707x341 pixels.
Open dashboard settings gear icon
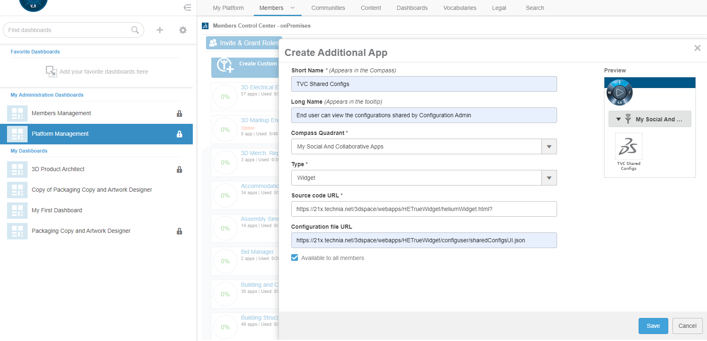pos(183,30)
